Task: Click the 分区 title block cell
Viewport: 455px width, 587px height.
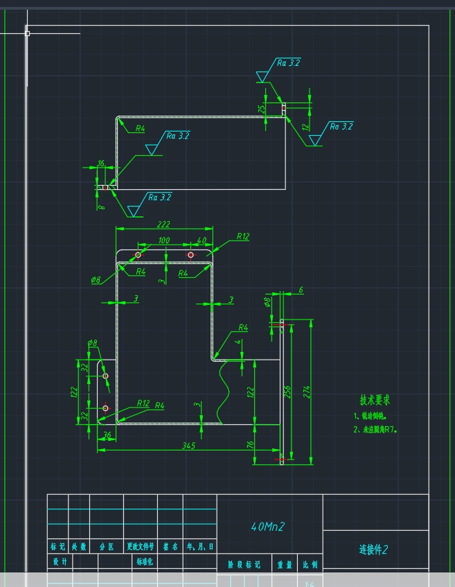Action: (x=107, y=546)
